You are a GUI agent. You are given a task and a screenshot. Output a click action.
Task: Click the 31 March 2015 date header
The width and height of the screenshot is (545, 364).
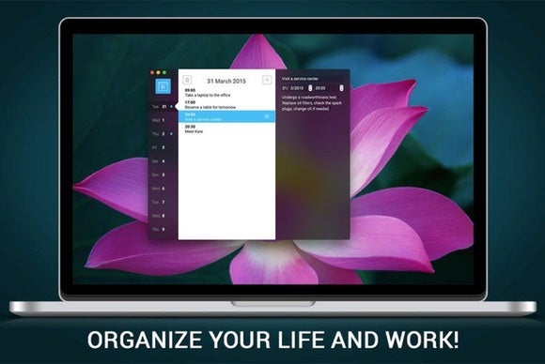[x=226, y=81]
